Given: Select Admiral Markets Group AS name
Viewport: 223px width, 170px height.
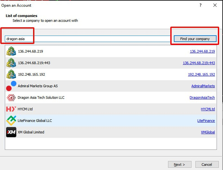Looking at the screenshot, I should pyautogui.click(x=38, y=86).
